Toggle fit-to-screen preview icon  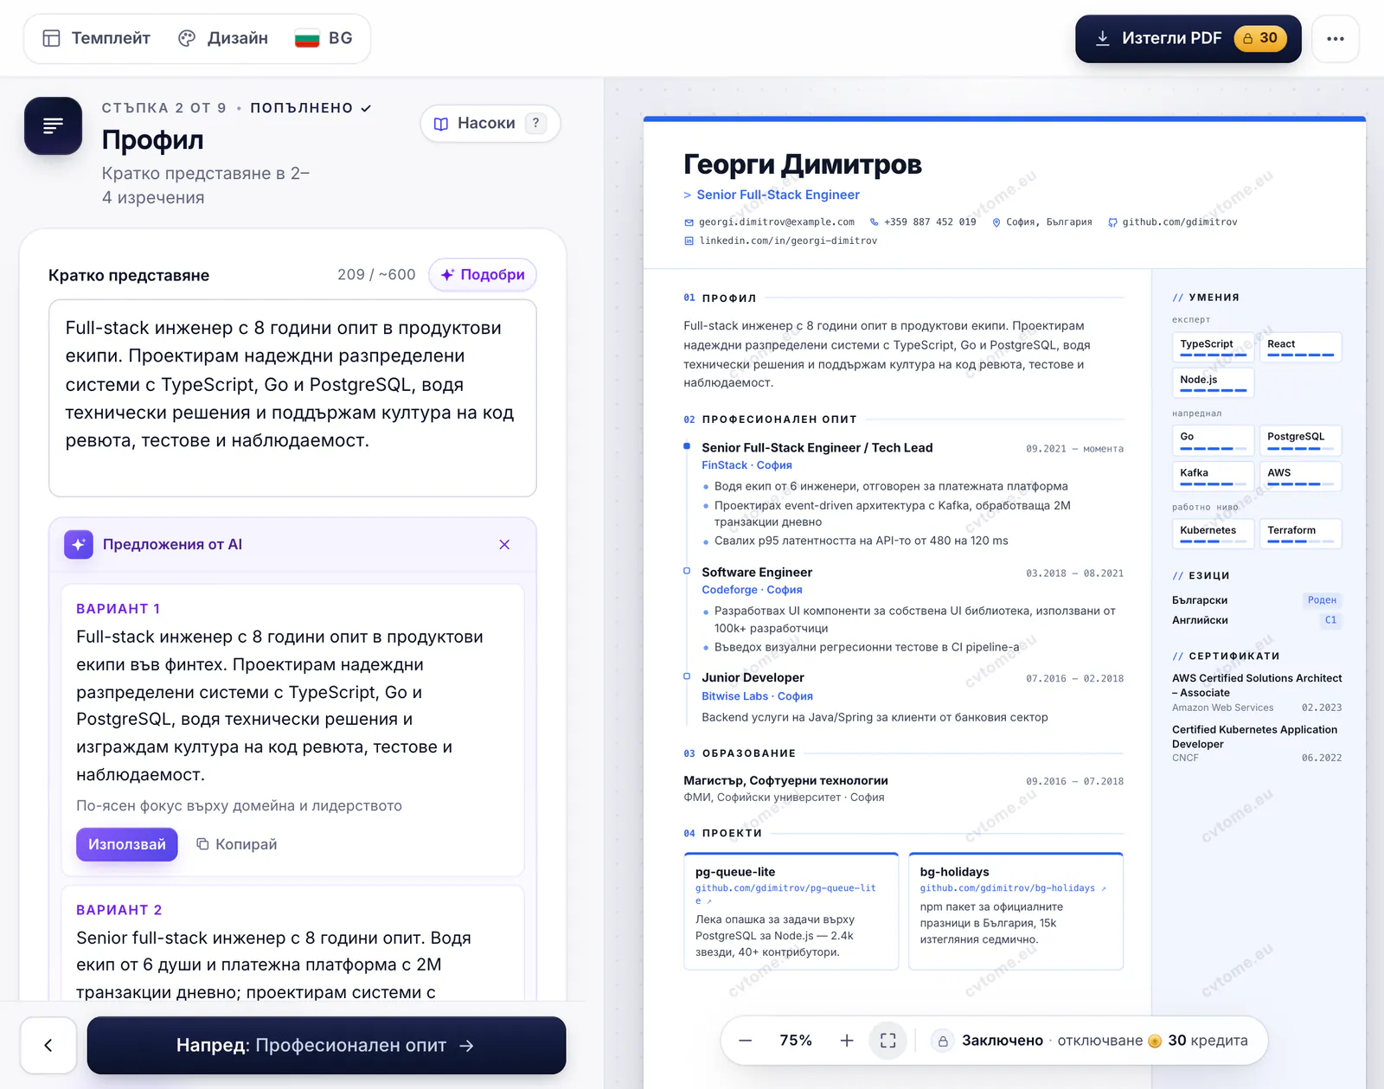[x=887, y=1041]
